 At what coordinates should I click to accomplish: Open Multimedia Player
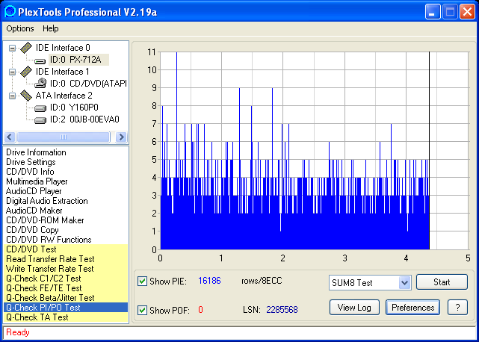(37, 181)
